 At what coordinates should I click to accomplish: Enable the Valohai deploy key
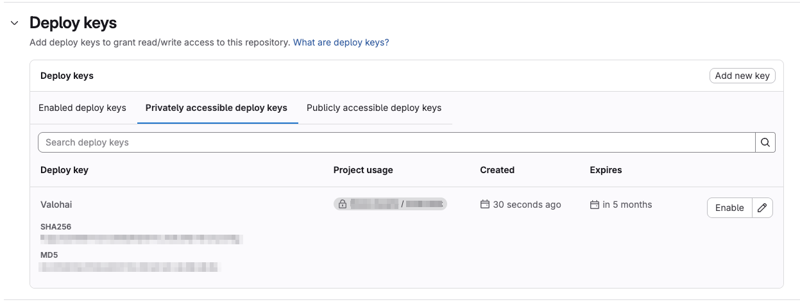click(x=729, y=208)
